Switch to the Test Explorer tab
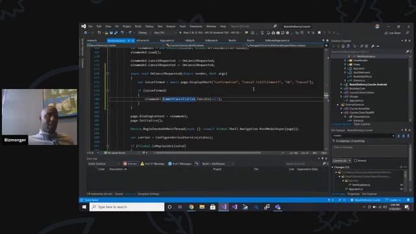Screen dimensions: 416x234 tap(369, 194)
